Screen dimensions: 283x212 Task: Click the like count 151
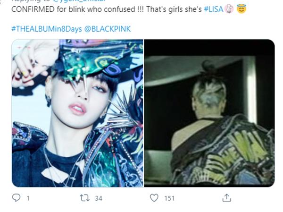169,198
